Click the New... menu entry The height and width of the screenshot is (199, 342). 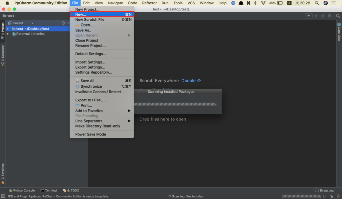click(102, 14)
